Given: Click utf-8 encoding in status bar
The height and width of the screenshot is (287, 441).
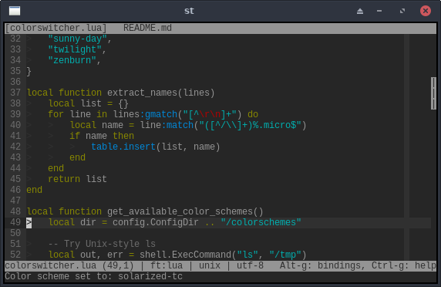Looking at the screenshot, I should (250, 265).
